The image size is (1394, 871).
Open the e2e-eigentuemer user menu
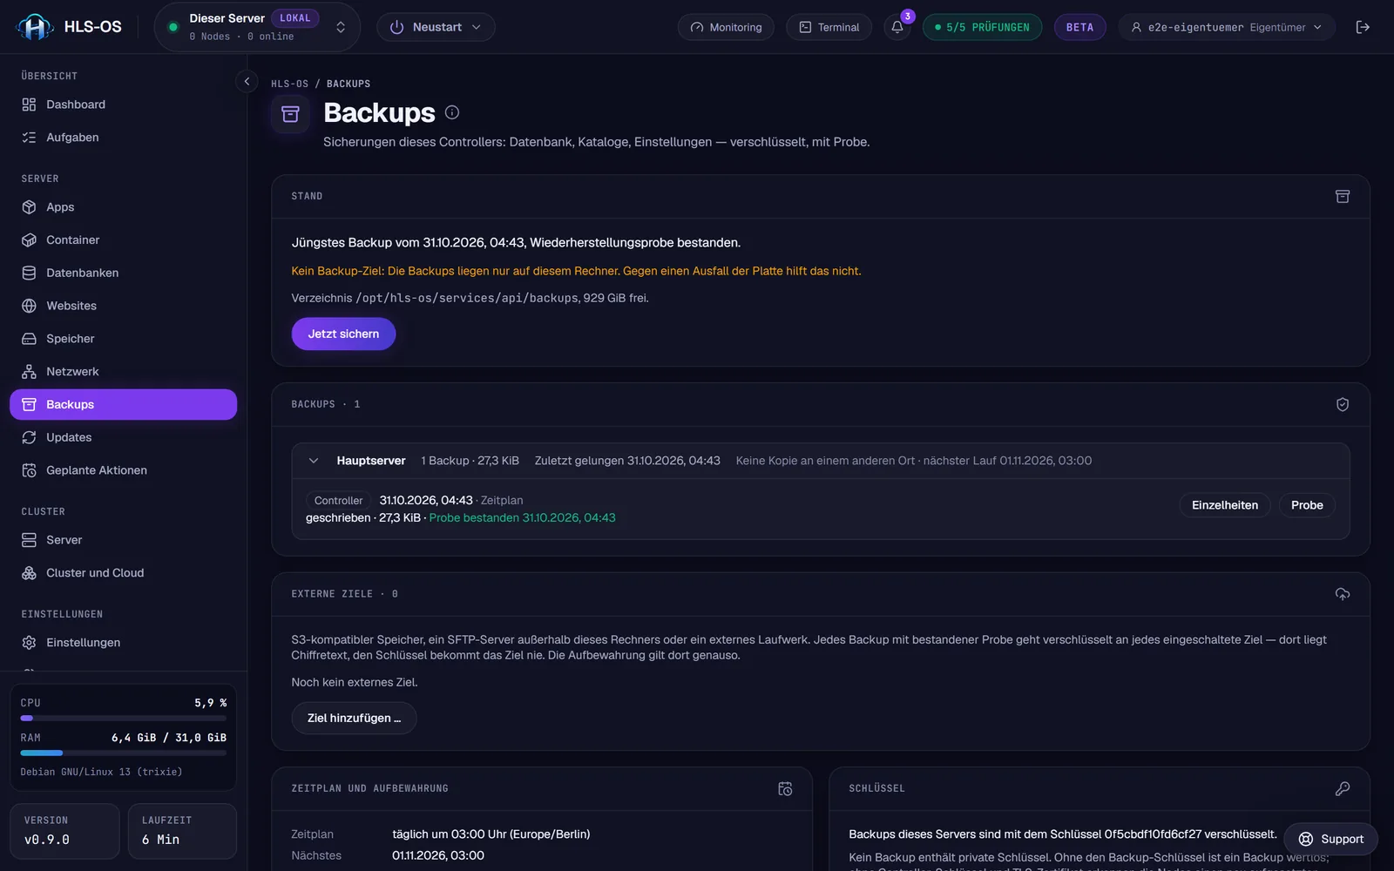(x=1227, y=27)
